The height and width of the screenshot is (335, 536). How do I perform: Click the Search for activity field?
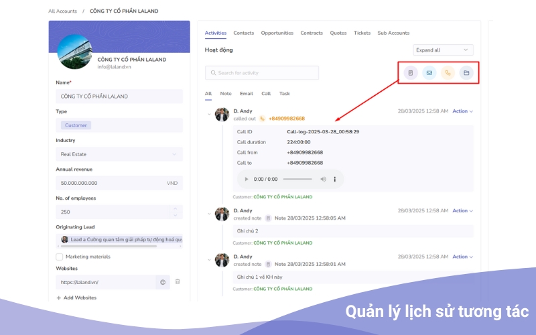coord(262,73)
